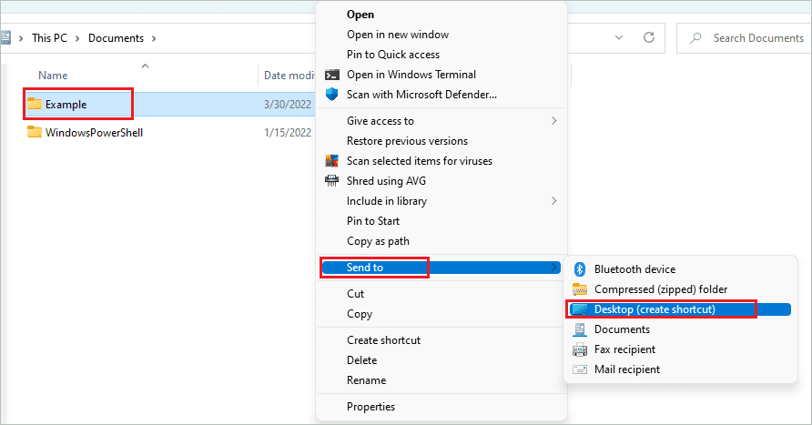Refresh the Documents folder view

tap(649, 37)
